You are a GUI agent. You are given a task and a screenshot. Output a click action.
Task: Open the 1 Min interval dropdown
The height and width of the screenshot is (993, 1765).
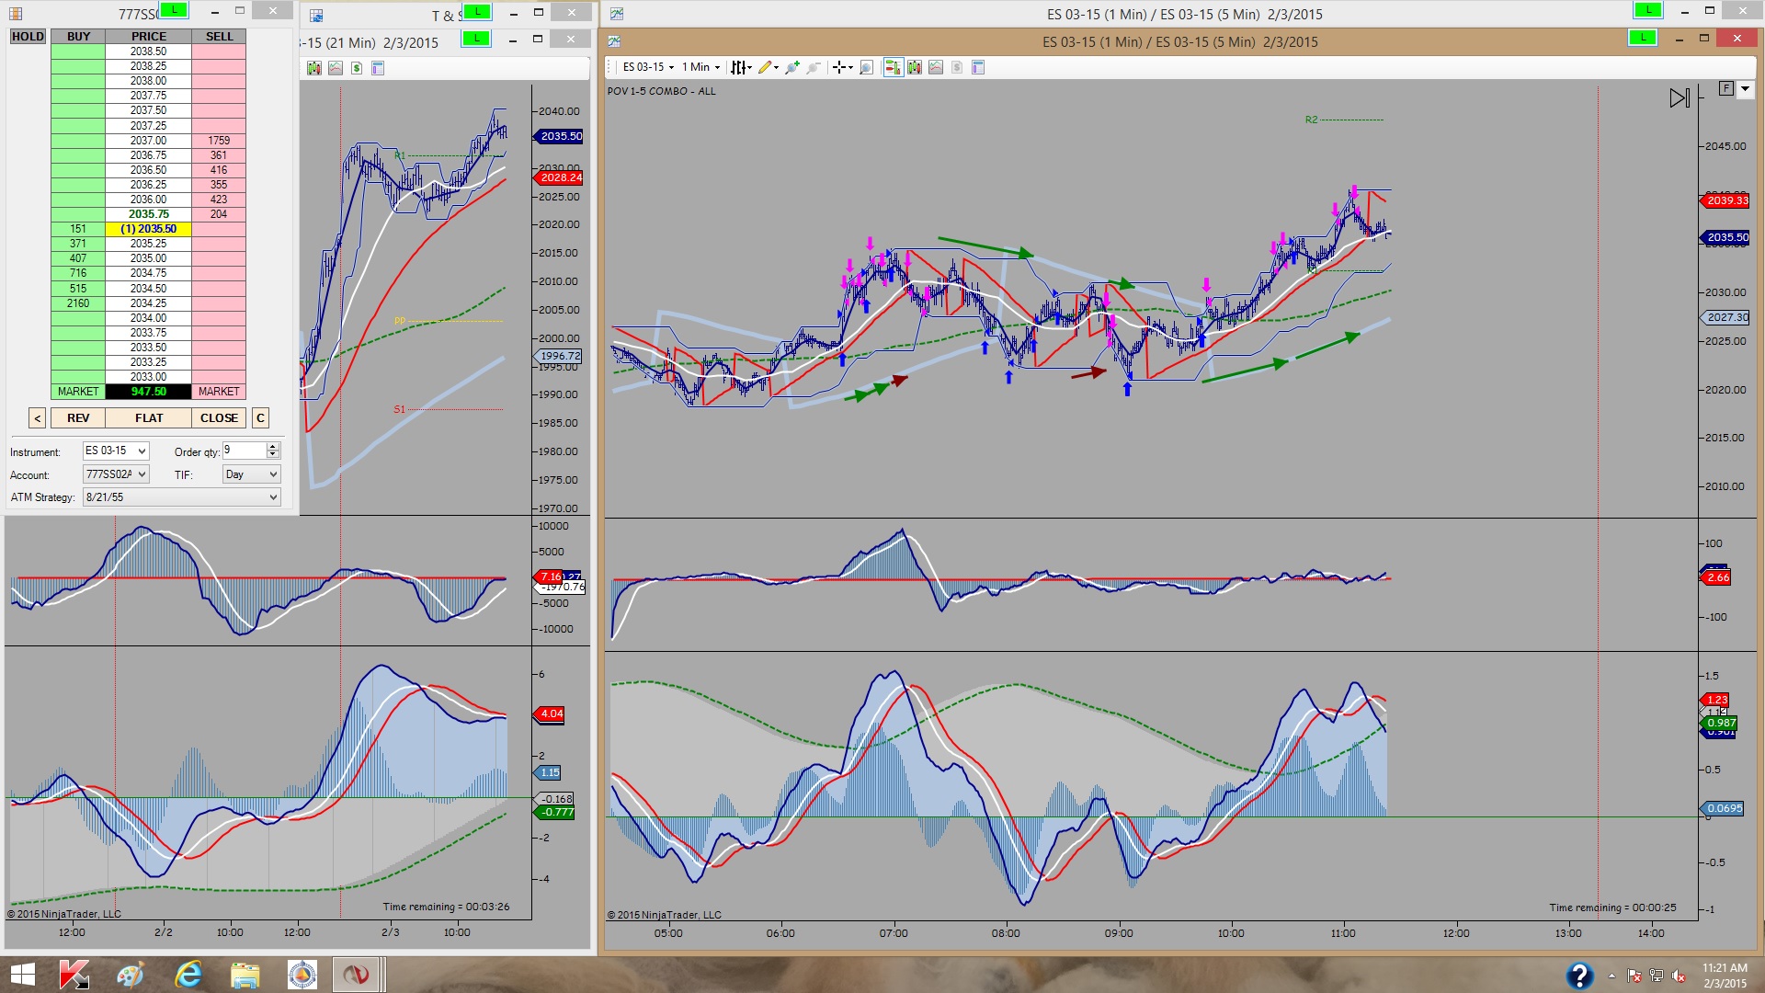(x=700, y=67)
